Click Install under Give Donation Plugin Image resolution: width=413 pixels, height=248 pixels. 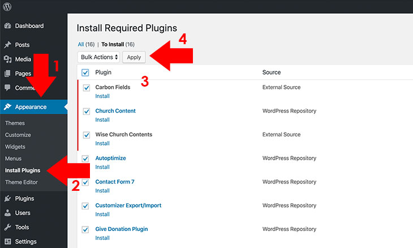pyautogui.click(x=102, y=238)
